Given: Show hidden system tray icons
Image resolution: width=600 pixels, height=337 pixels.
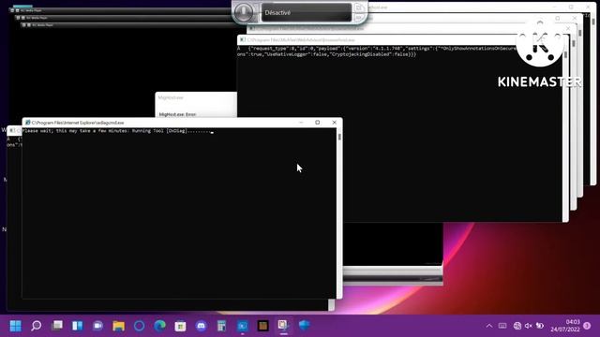Looking at the screenshot, I should coord(489,326).
